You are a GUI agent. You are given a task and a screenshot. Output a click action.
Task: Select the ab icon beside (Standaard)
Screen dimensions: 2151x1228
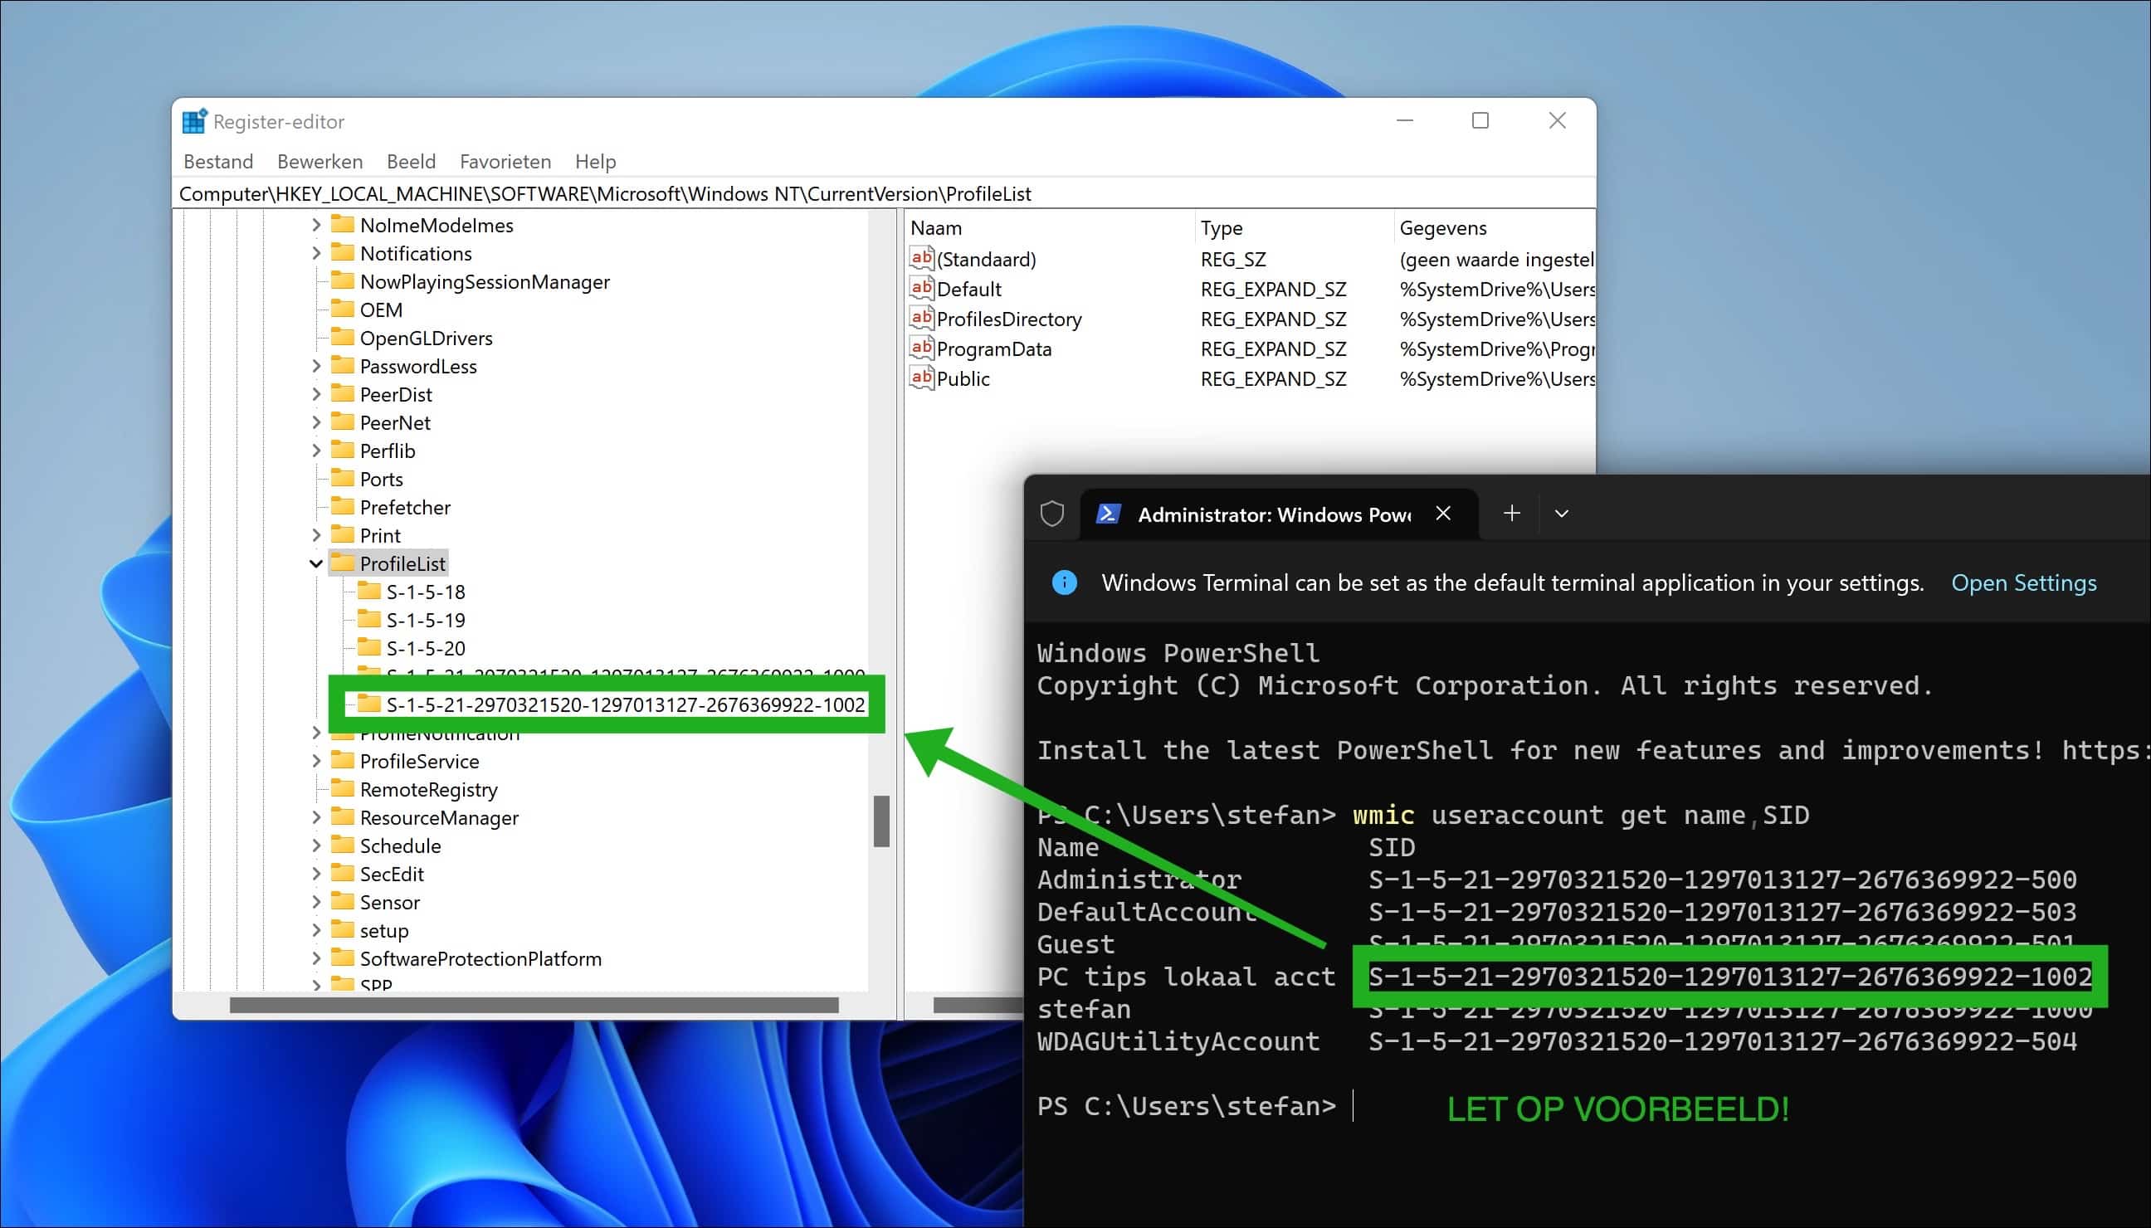[921, 259]
